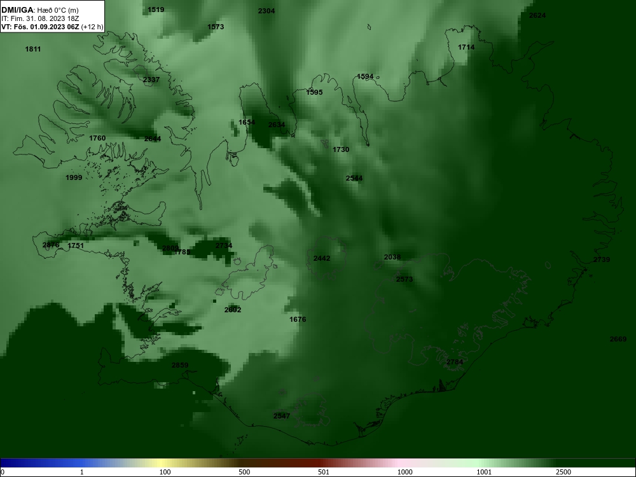Click the 1676 height value label
Image resolution: width=636 pixels, height=477 pixels.
[298, 319]
